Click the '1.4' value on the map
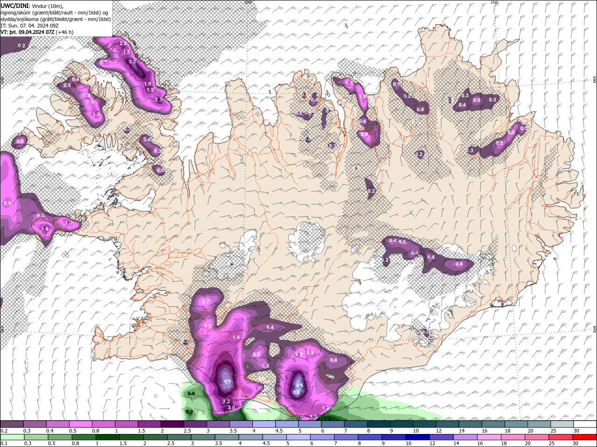The image size is (597, 447). tap(236, 337)
